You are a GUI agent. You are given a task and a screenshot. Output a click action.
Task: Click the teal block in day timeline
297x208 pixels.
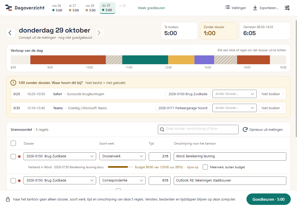(x=145, y=60)
